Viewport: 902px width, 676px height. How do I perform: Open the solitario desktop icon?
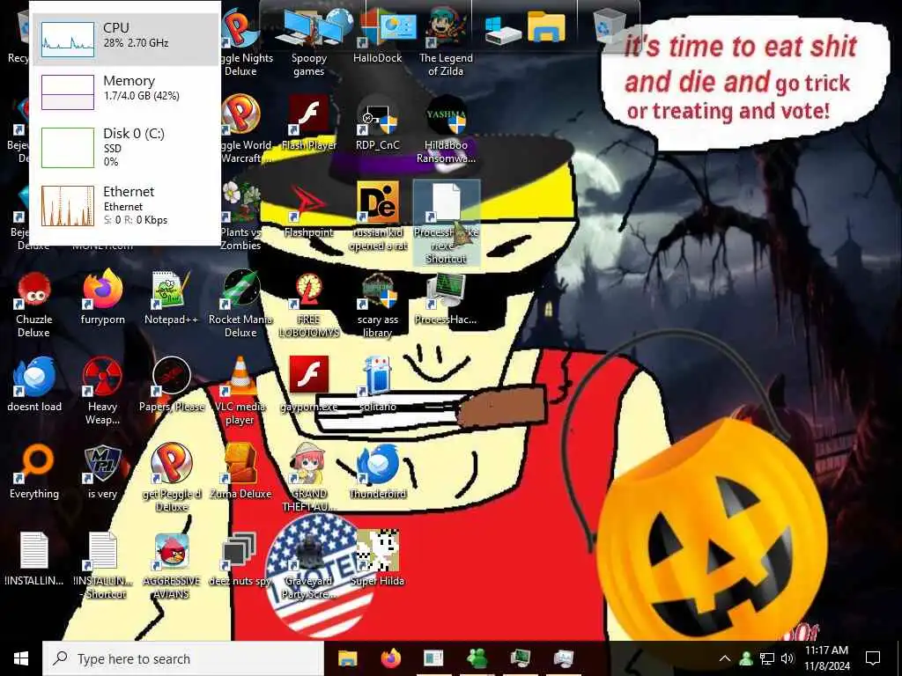[377, 384]
